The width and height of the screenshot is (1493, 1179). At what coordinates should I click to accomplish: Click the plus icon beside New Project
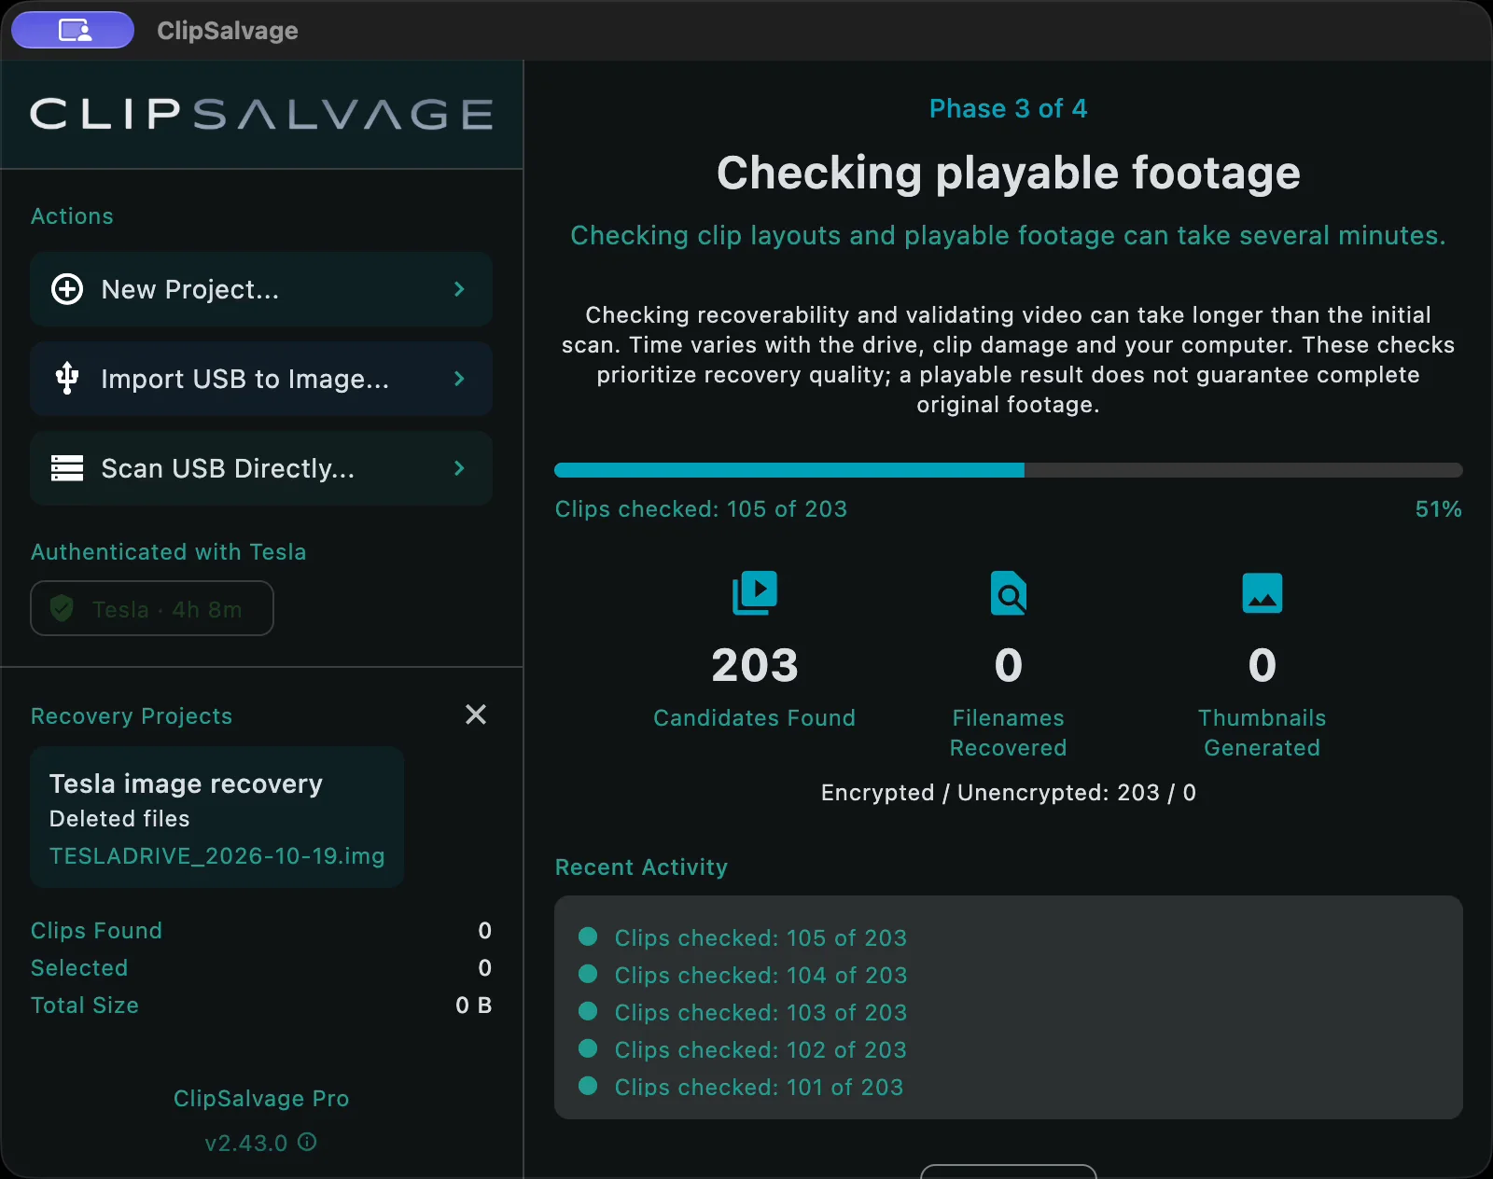[x=67, y=289]
